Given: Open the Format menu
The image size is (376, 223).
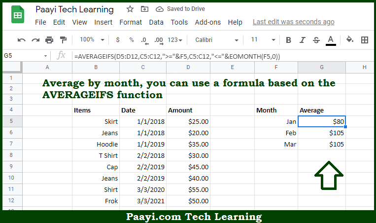Looking at the screenshot, I should click(x=131, y=22).
